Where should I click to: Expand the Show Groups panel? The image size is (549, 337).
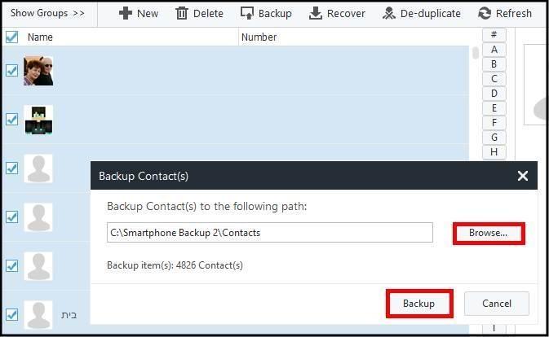[x=47, y=13]
